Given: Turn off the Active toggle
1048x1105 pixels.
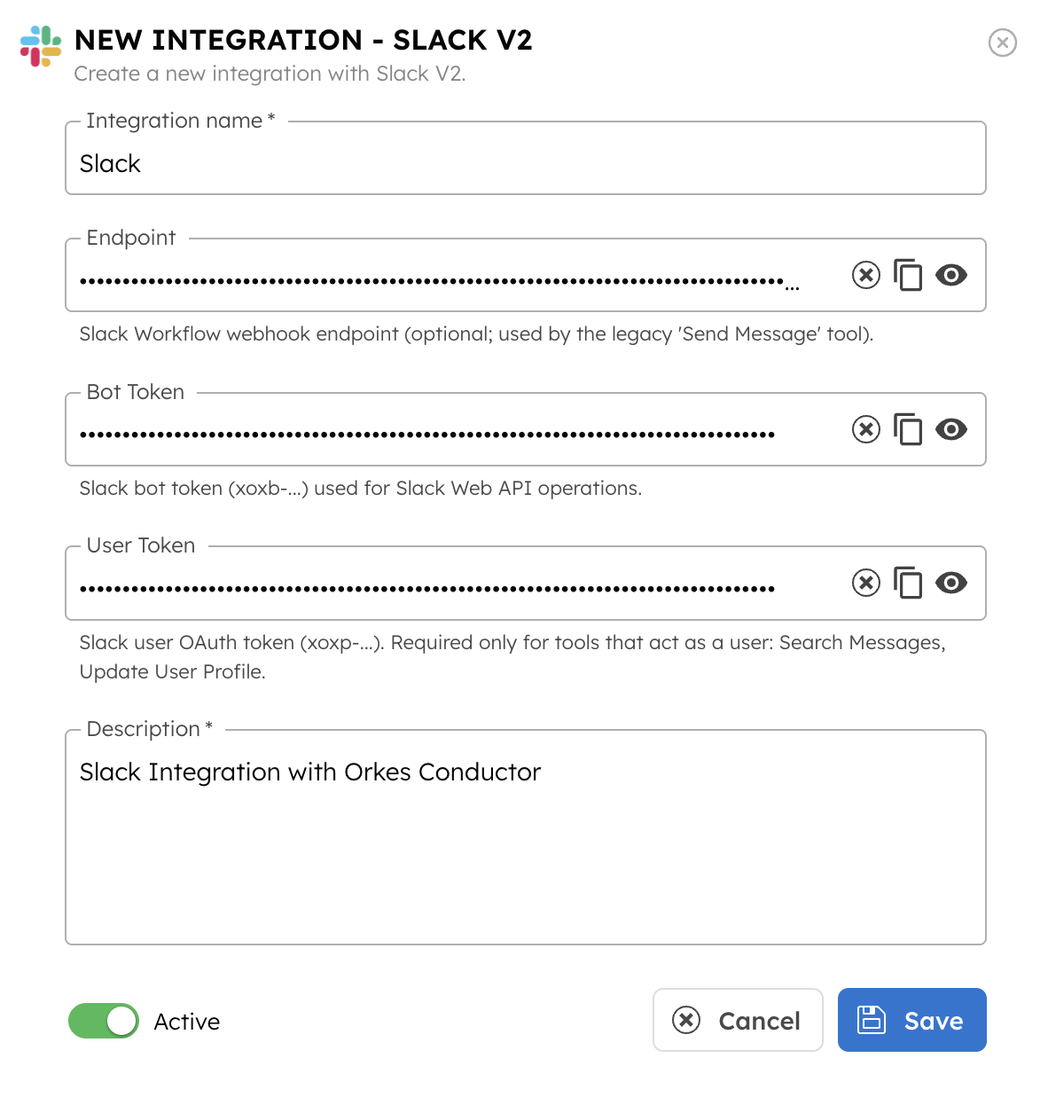Looking at the screenshot, I should [x=104, y=1021].
